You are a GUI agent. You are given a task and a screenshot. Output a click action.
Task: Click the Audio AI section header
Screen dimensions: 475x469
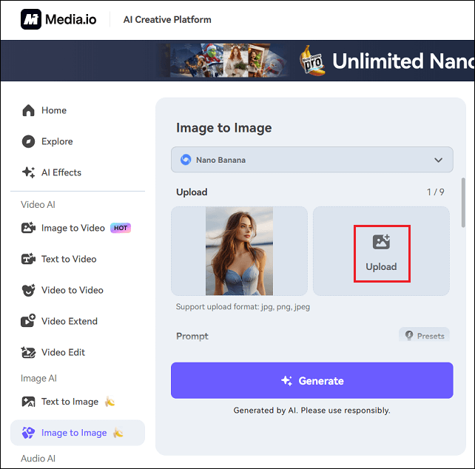pyautogui.click(x=38, y=459)
